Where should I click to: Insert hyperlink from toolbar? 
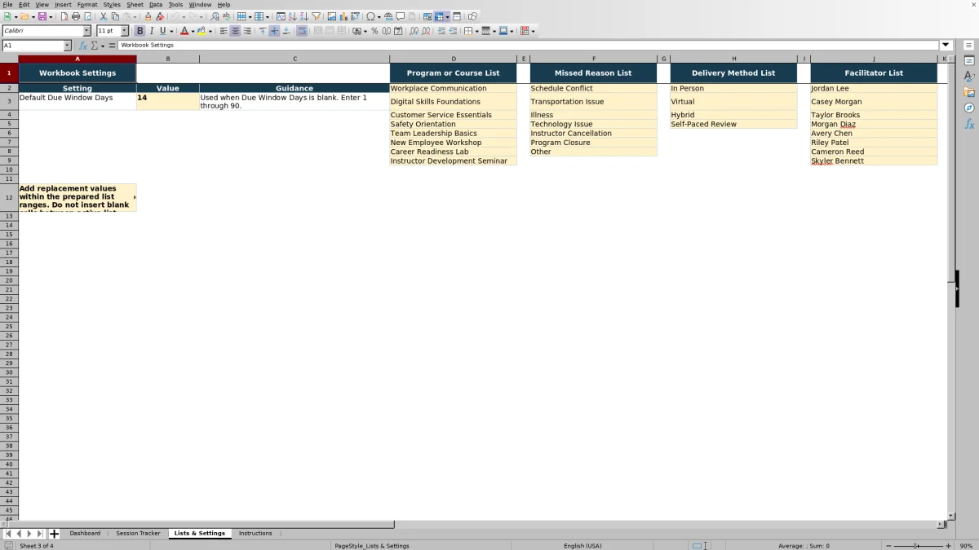coord(388,16)
